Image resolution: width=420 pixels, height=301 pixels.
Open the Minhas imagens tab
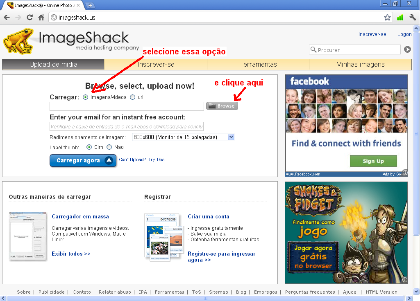click(360, 65)
